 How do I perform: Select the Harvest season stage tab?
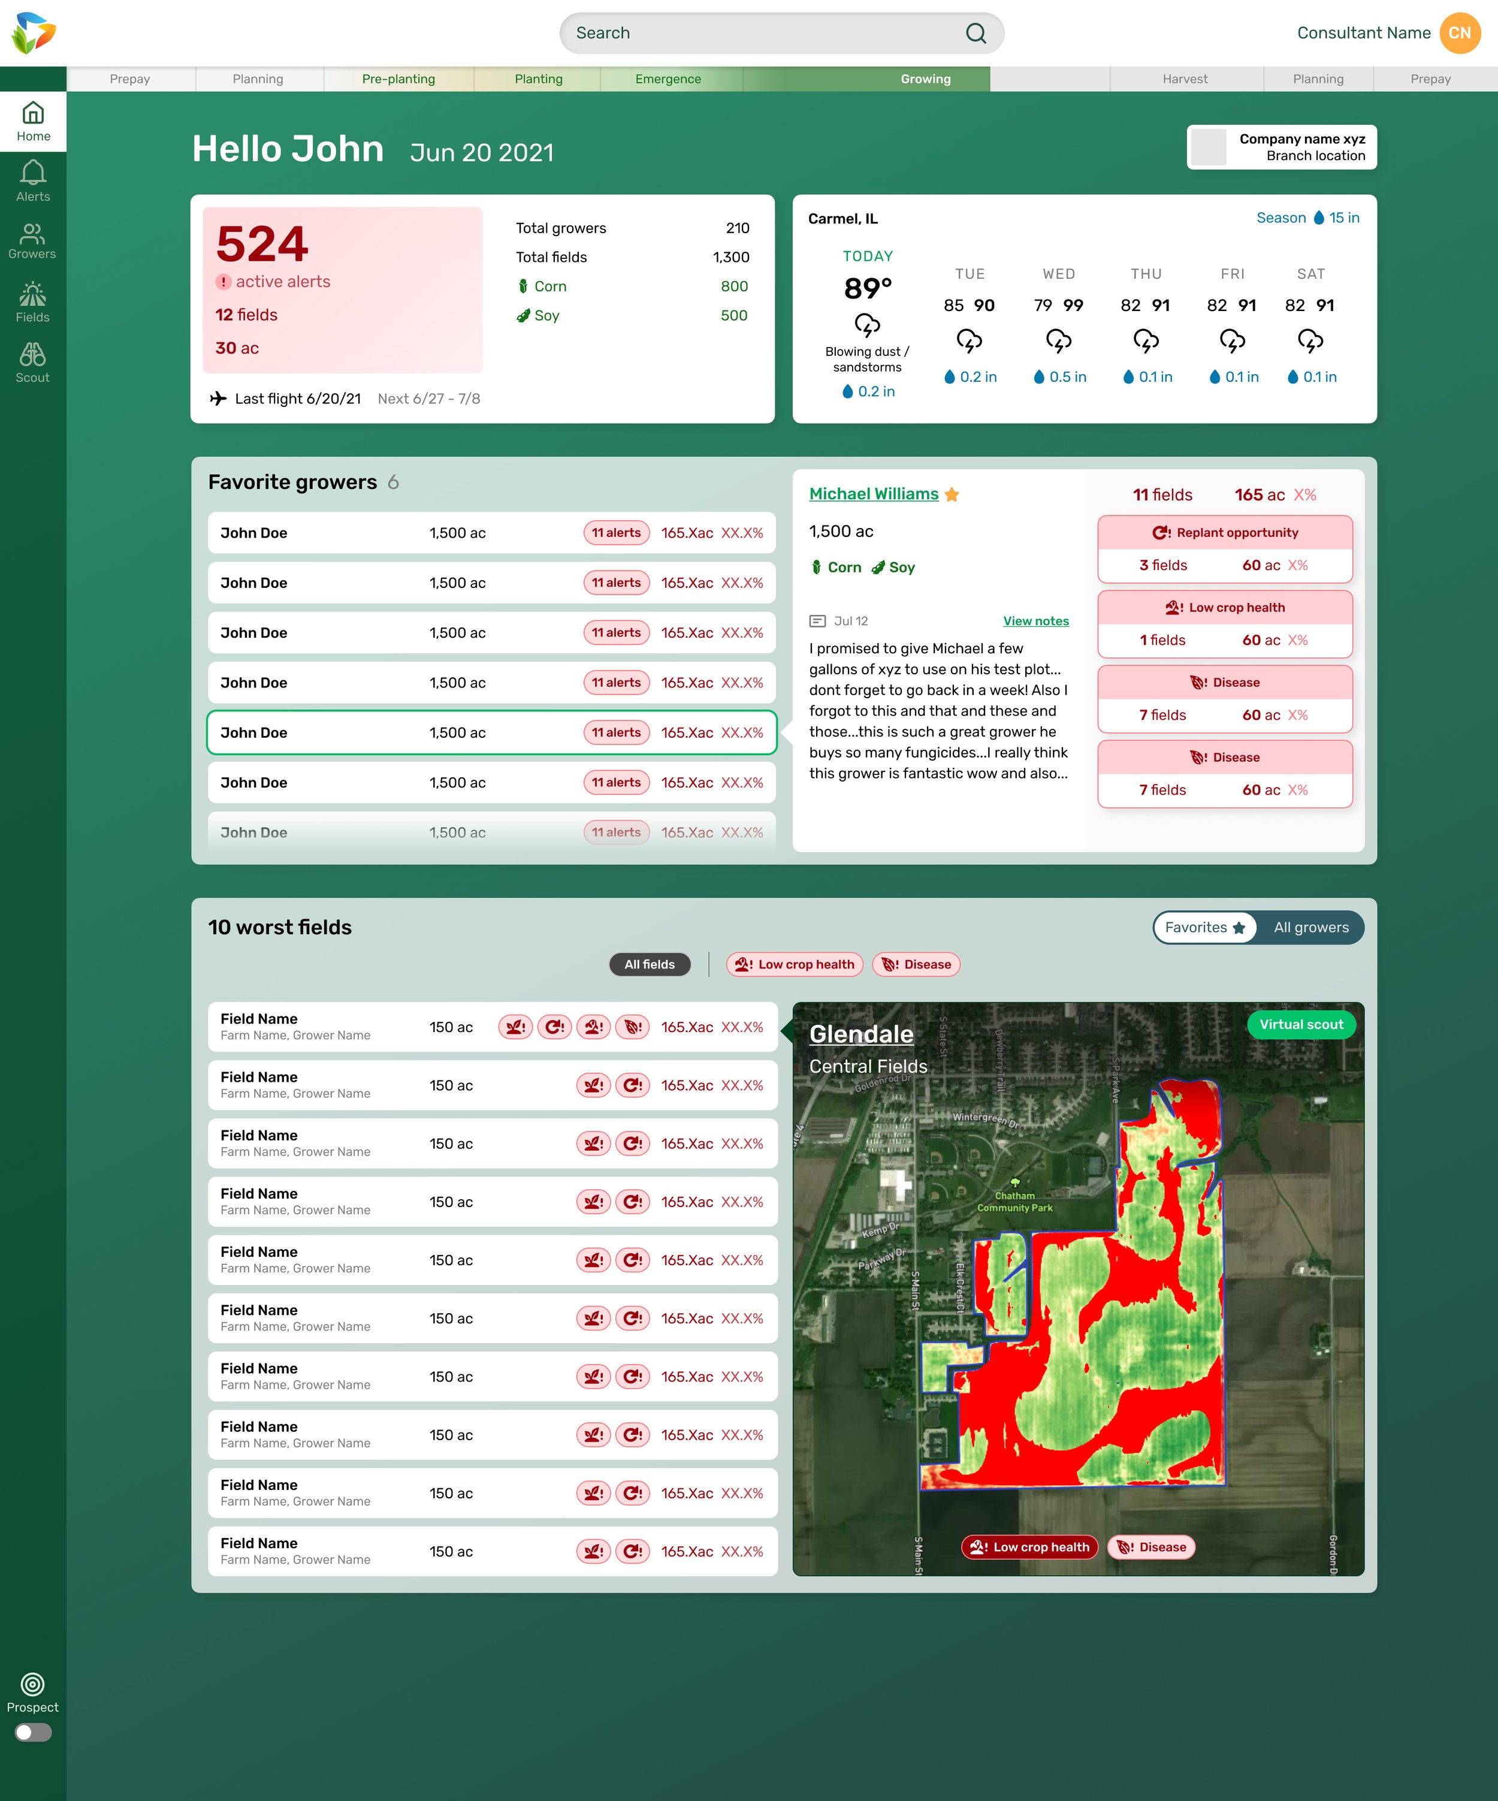1184,79
